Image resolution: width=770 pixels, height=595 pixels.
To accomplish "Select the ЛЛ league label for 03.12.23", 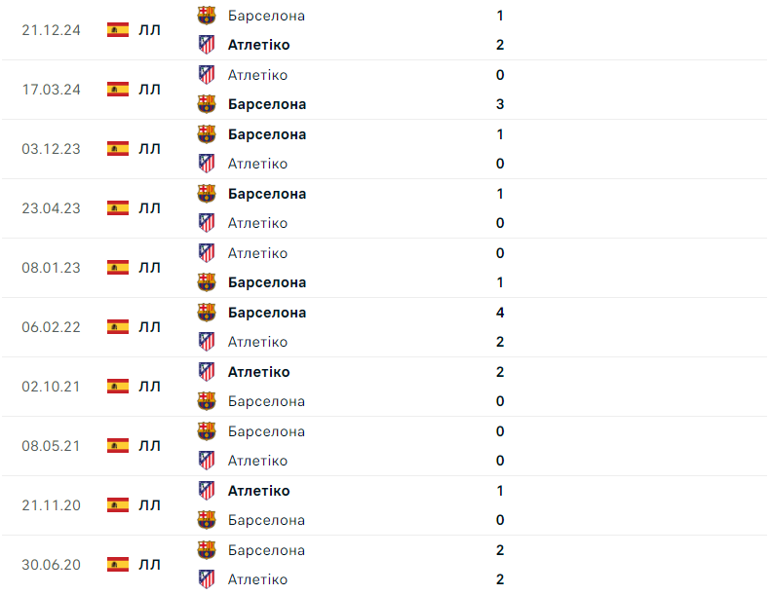I will pyautogui.click(x=150, y=148).
